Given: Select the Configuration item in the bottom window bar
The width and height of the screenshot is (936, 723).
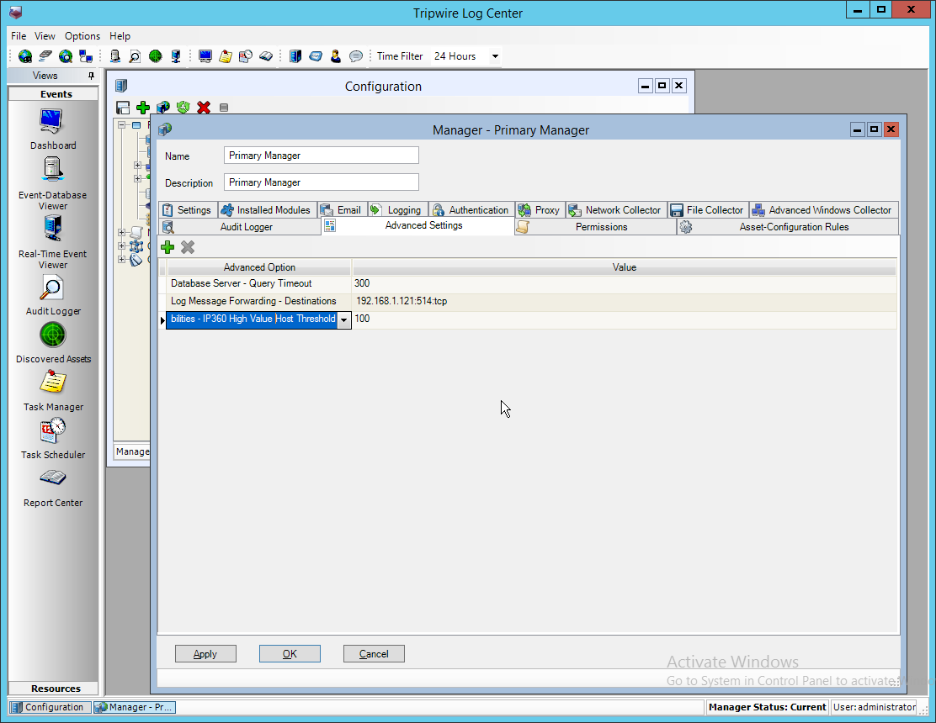Looking at the screenshot, I should click(x=51, y=707).
